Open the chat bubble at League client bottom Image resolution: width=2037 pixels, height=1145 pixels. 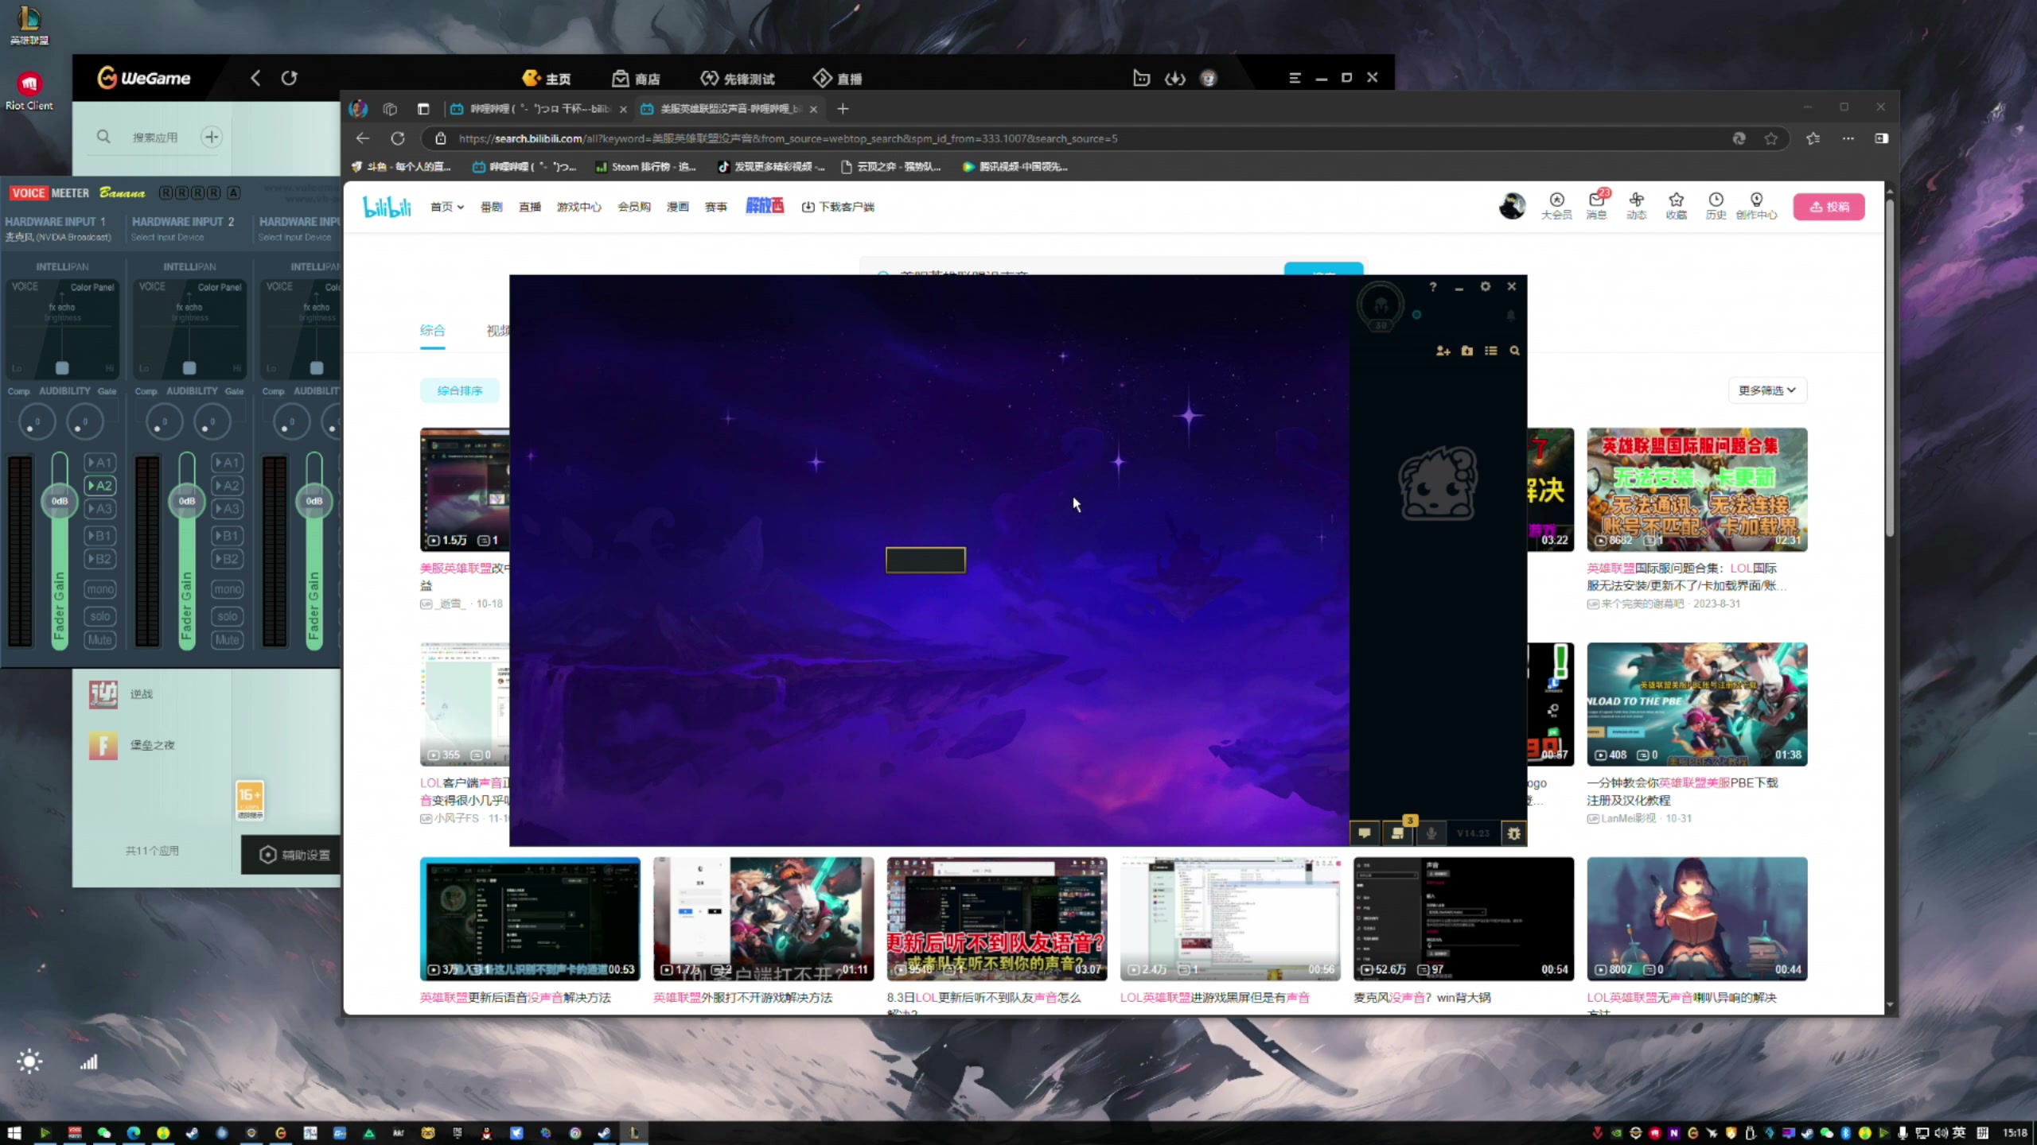tap(1365, 833)
